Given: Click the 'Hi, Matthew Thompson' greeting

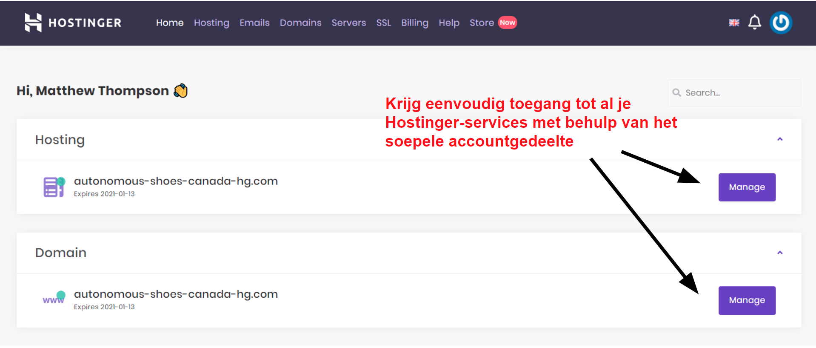Looking at the screenshot, I should (93, 91).
